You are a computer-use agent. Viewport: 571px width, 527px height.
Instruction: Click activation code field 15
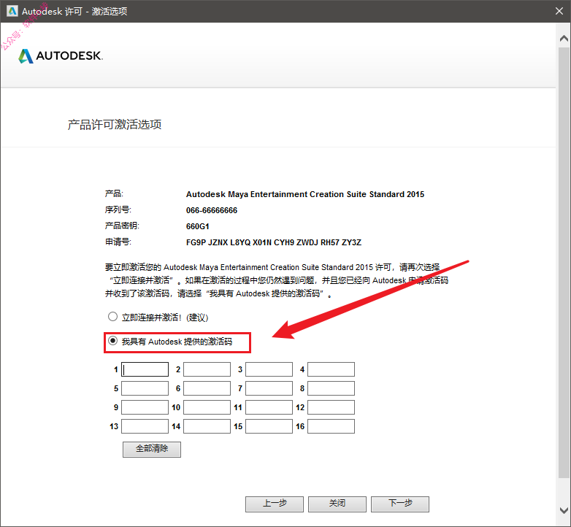tap(269, 426)
